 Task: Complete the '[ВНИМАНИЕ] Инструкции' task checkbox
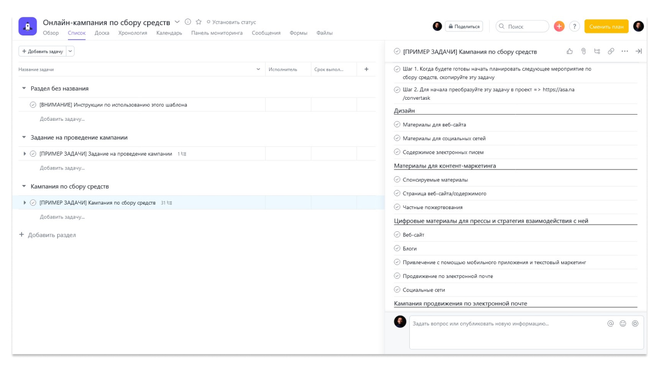(33, 105)
